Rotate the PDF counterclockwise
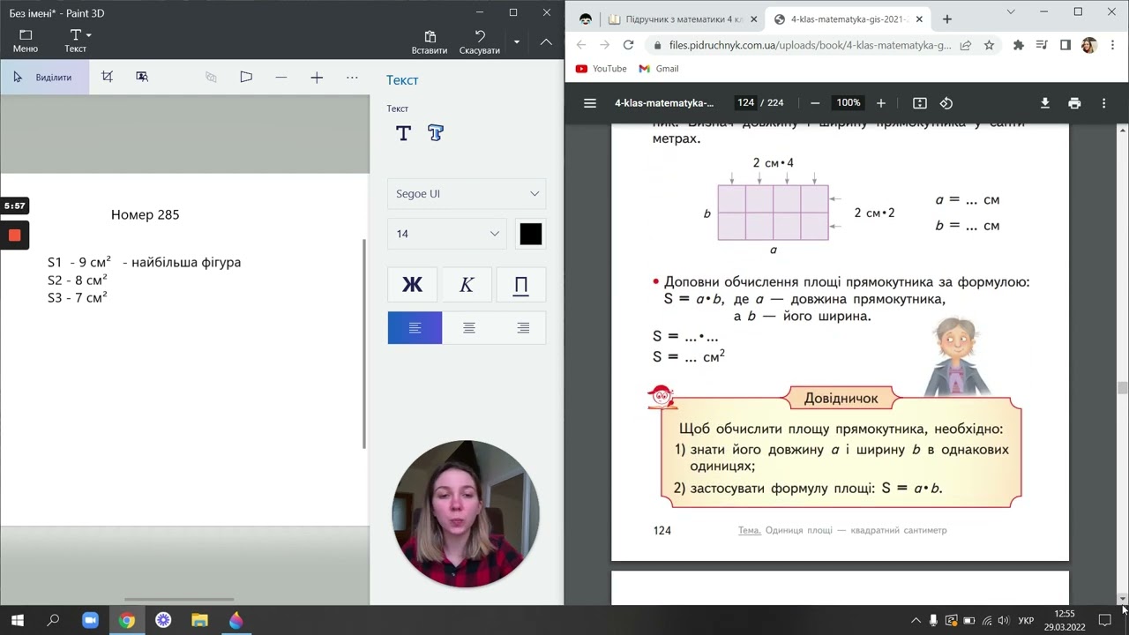Screen dimensions: 1129x635 coord(946,103)
